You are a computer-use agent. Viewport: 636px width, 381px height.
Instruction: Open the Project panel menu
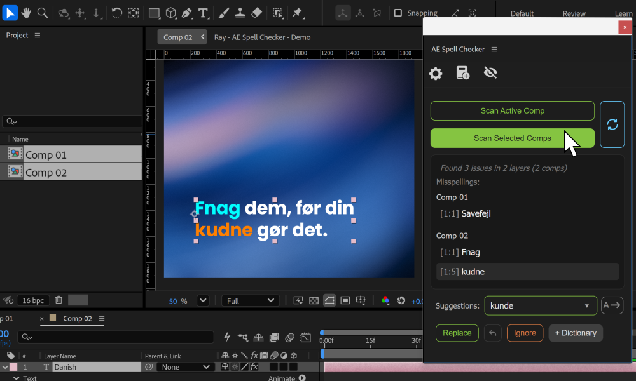[38, 36]
